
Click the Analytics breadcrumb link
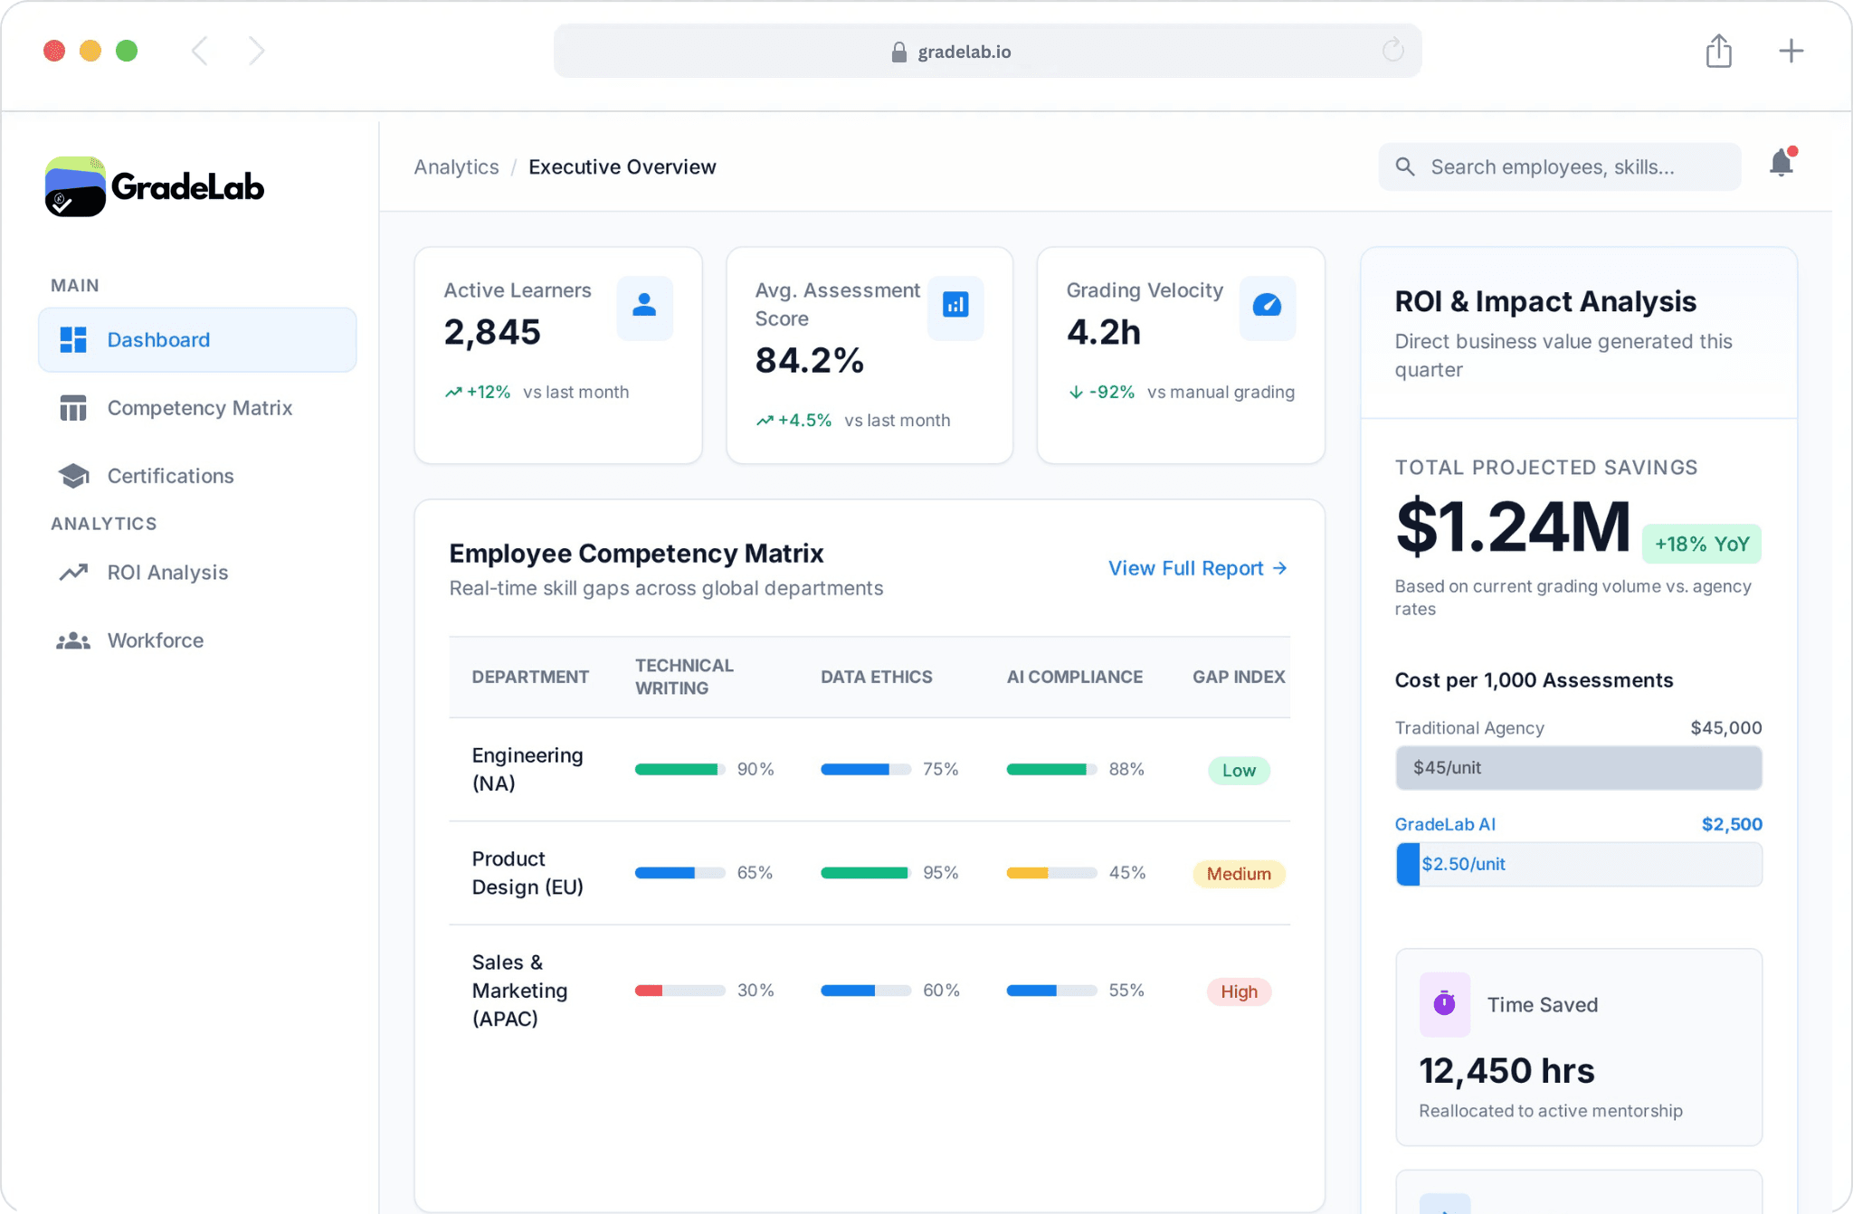coord(456,166)
